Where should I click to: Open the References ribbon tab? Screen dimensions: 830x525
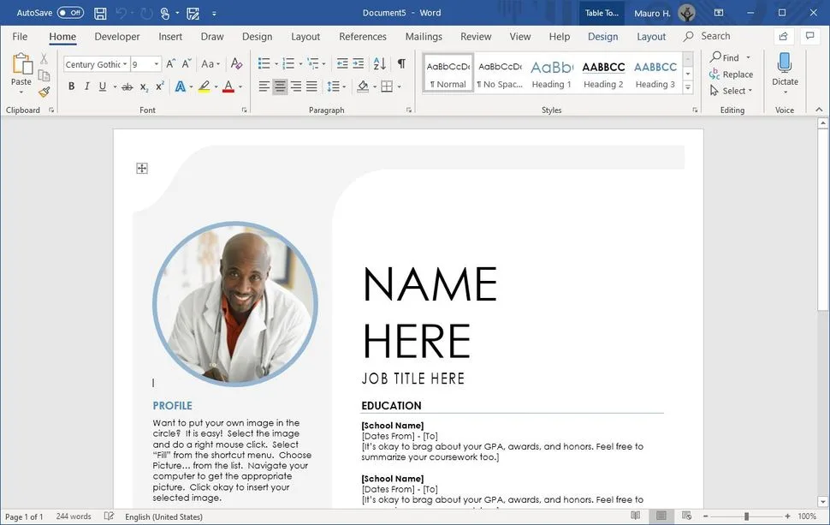(363, 37)
